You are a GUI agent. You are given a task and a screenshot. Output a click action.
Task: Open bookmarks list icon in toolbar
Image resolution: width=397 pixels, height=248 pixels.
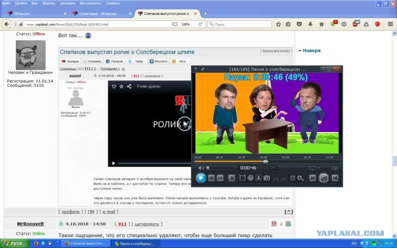288,24
